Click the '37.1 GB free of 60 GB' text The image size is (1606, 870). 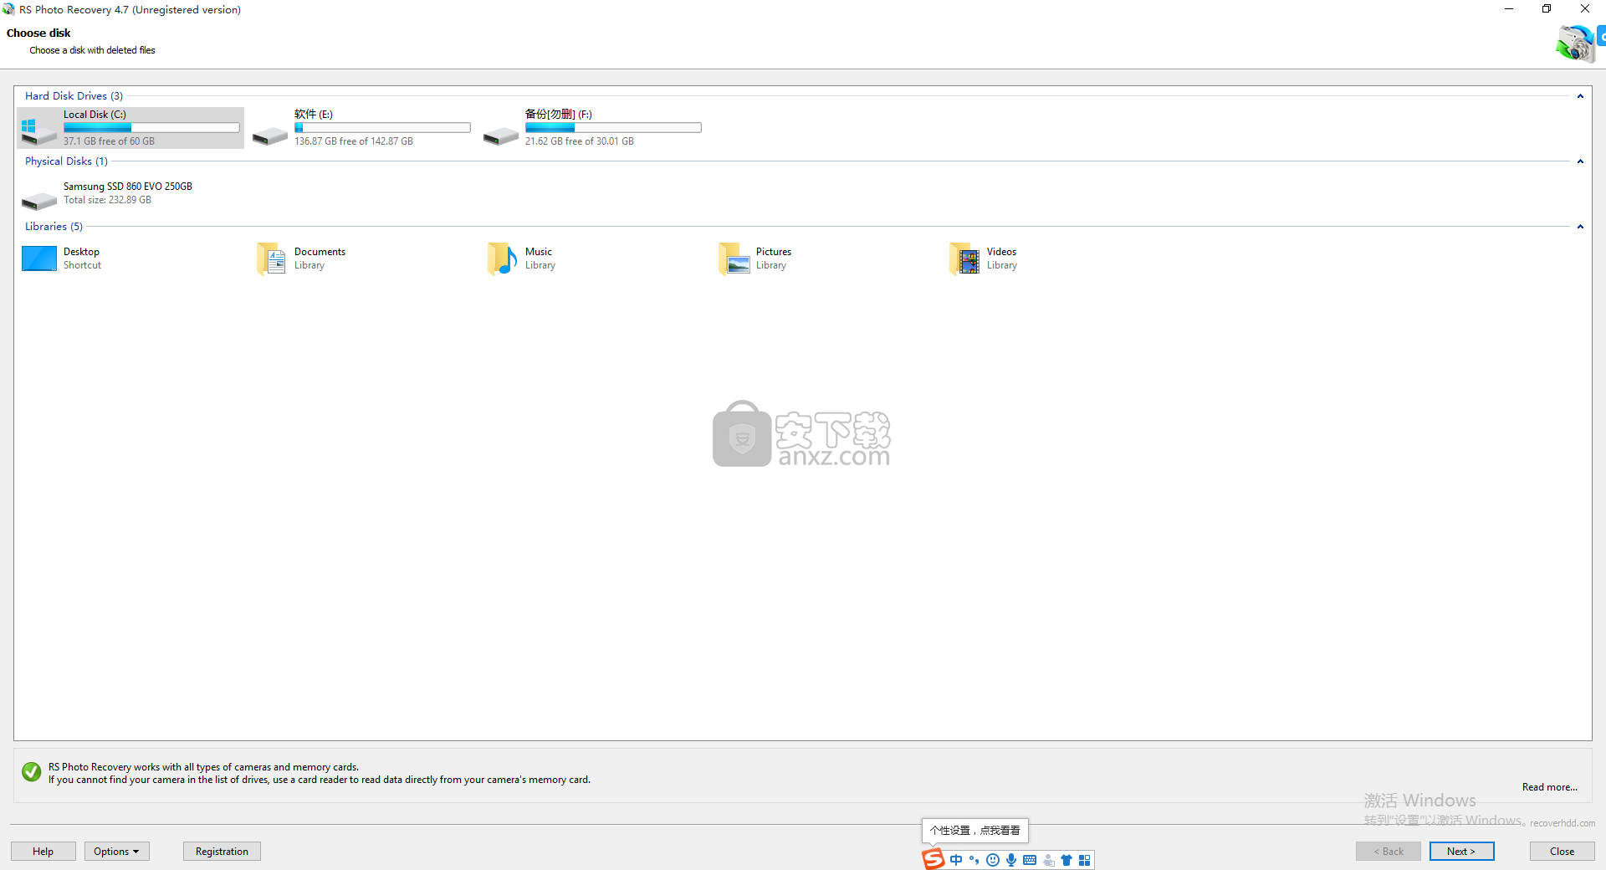[109, 141]
